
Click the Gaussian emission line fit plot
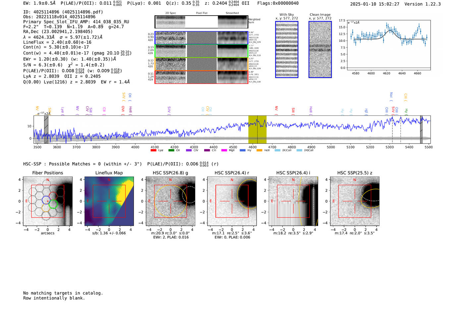pyautogui.click(x=389, y=45)
